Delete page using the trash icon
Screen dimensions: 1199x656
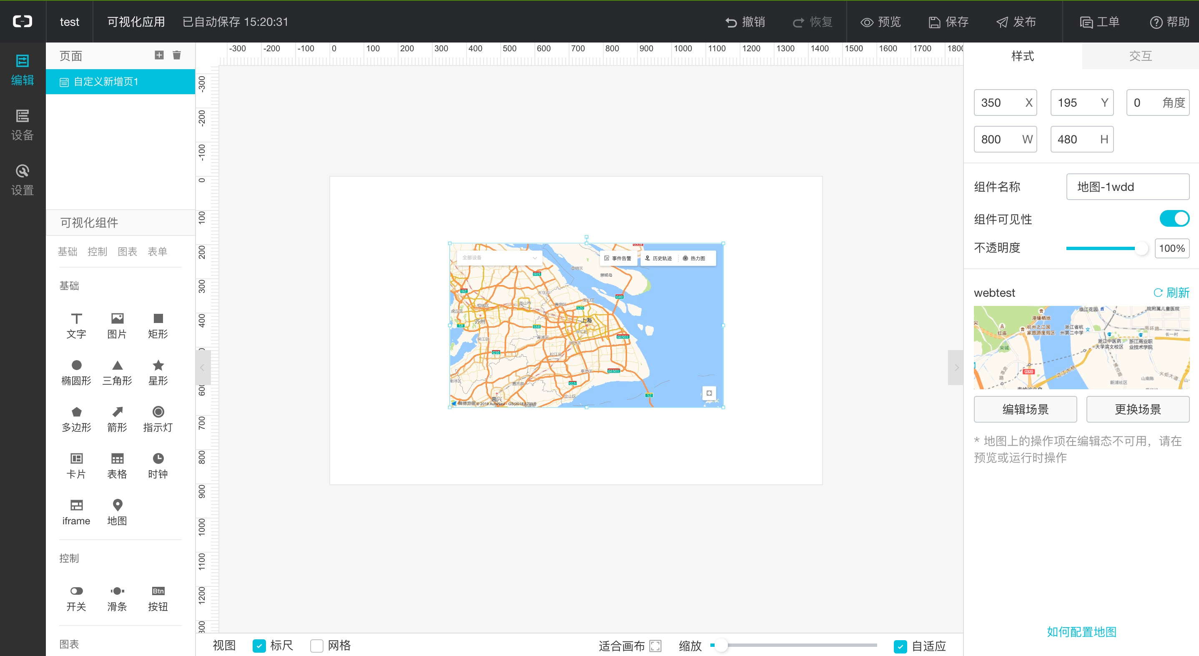tap(177, 55)
